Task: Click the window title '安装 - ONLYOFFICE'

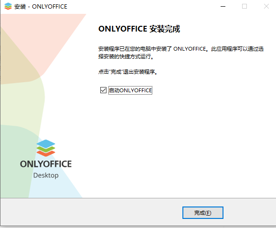Action: [41, 7]
